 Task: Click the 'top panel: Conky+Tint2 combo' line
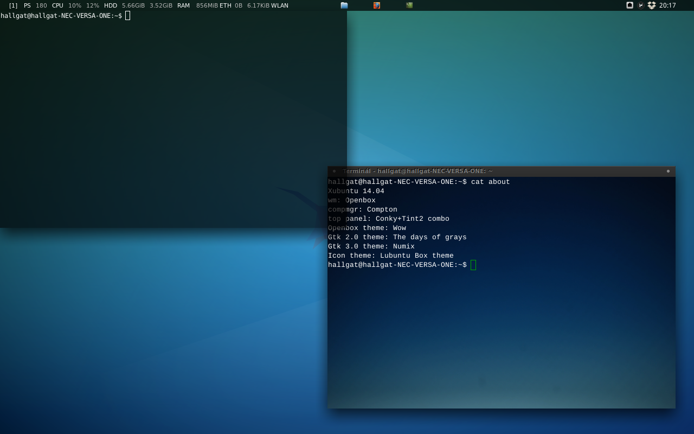[x=389, y=219]
